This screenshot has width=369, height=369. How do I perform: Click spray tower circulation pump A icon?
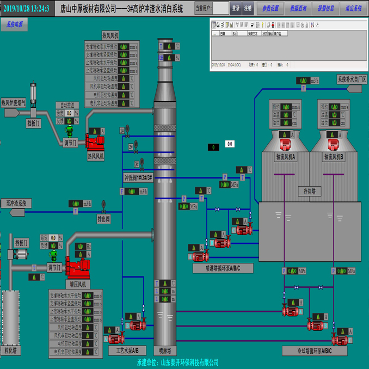coord(201,256)
